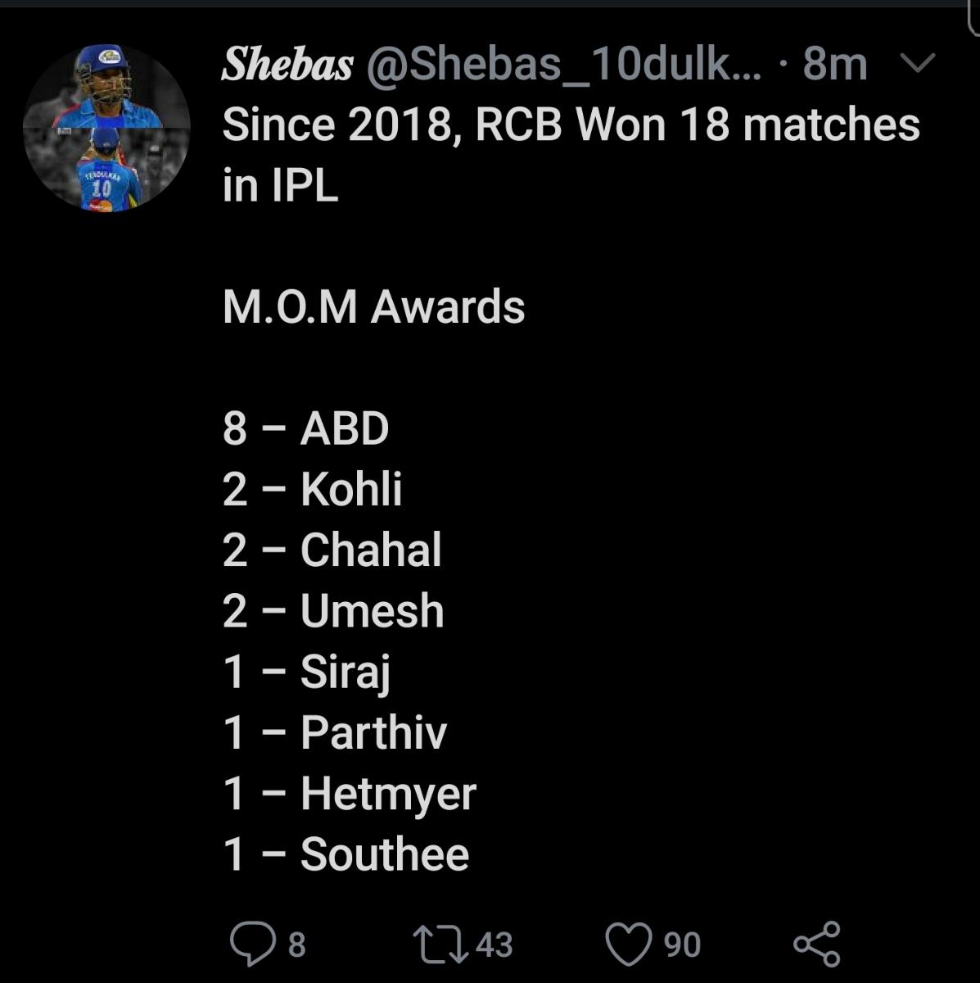
Task: Select the line '2 – Chahal'
Action: tap(332, 550)
